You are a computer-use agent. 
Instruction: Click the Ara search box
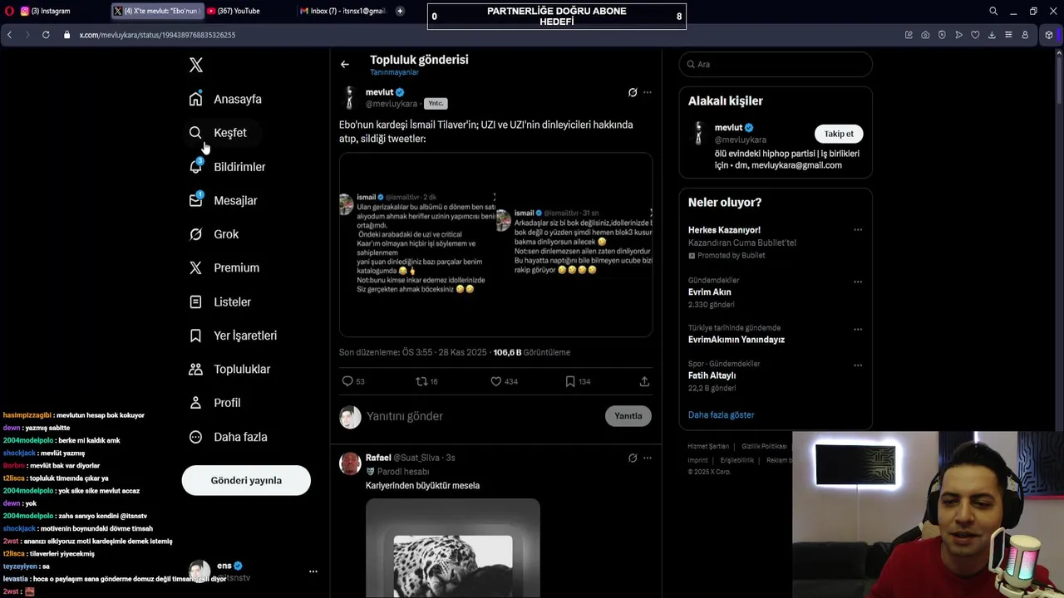(x=776, y=64)
